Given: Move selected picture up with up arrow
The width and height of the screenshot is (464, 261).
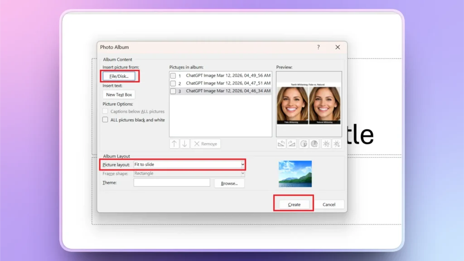Looking at the screenshot, I should tap(174, 144).
